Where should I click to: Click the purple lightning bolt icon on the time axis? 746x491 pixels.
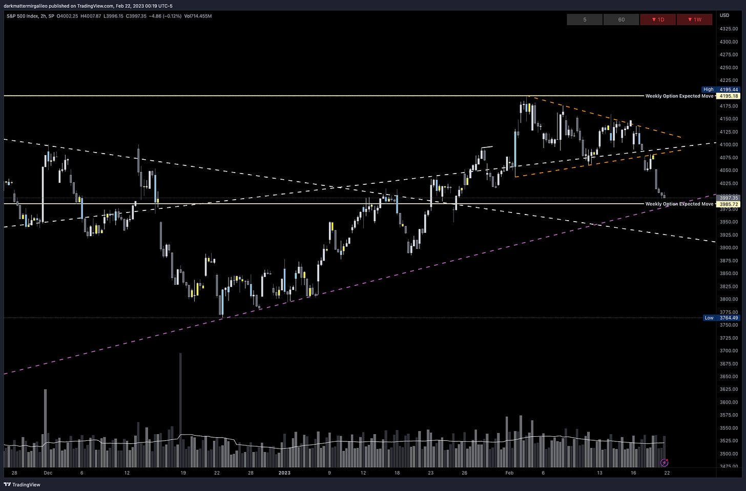[x=665, y=462]
